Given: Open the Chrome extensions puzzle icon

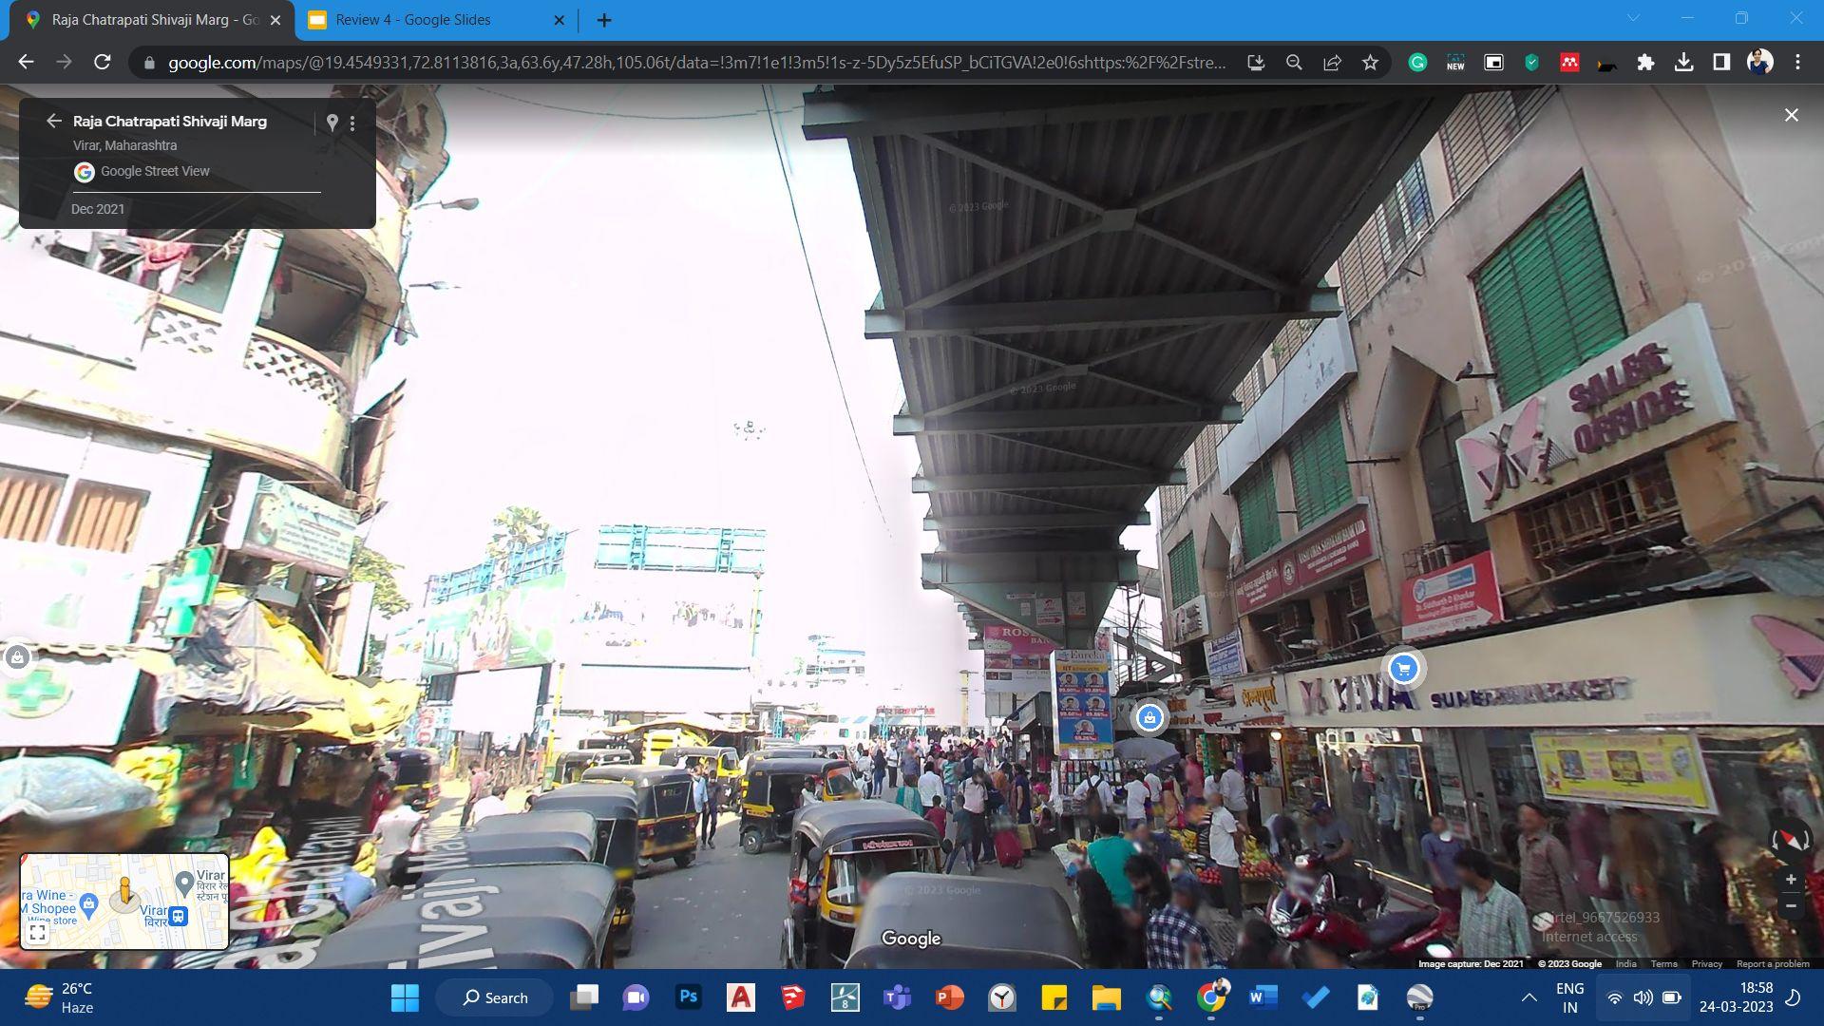Looking at the screenshot, I should point(1645,63).
